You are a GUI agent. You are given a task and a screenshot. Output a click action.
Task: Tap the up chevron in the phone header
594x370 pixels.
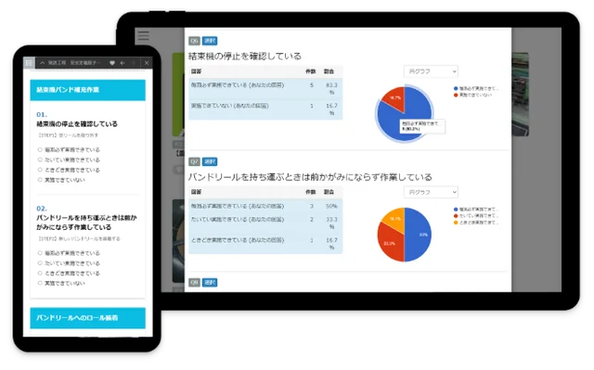tap(43, 63)
